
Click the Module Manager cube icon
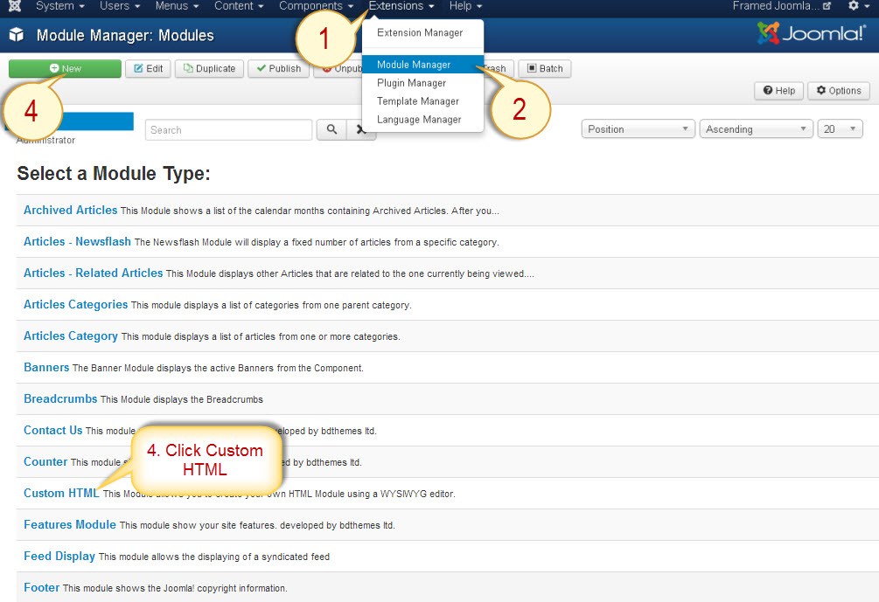click(17, 35)
